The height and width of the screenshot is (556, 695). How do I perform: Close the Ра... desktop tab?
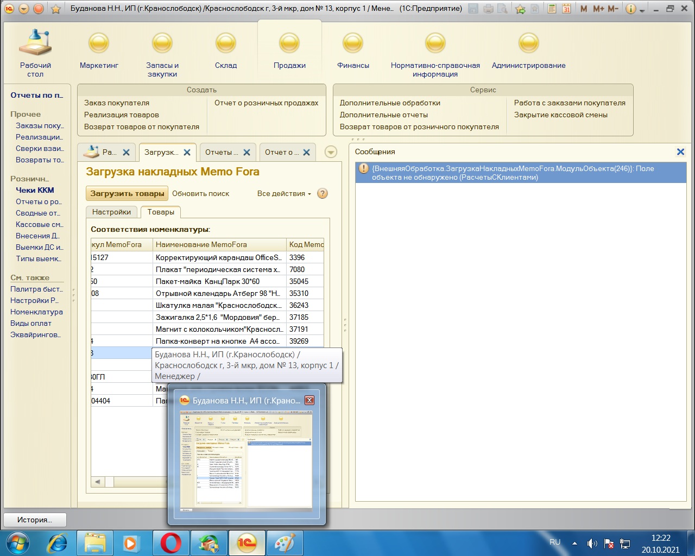point(126,153)
